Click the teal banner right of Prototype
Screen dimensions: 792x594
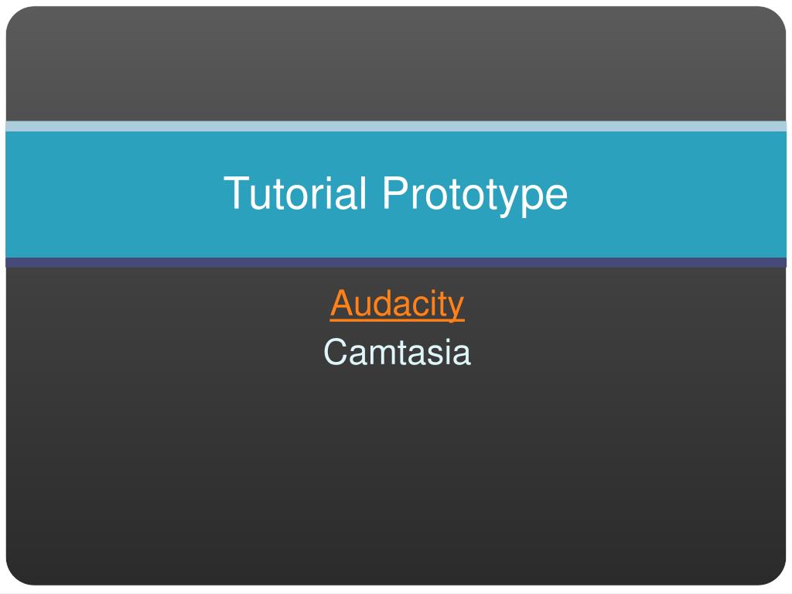(x=678, y=194)
